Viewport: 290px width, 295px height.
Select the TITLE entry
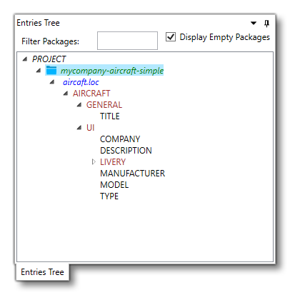(110, 116)
